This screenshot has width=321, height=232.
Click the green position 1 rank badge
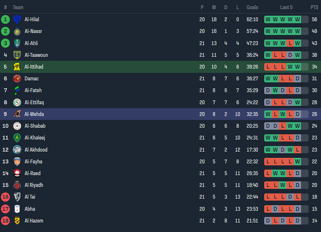(5, 19)
